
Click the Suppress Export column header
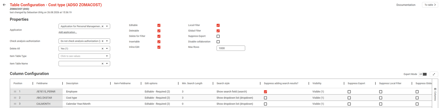[356, 83]
